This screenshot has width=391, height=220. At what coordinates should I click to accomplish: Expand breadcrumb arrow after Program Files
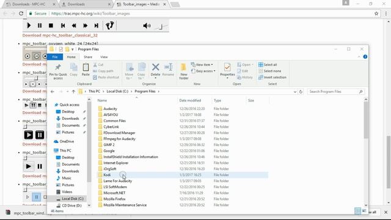click(x=159, y=92)
